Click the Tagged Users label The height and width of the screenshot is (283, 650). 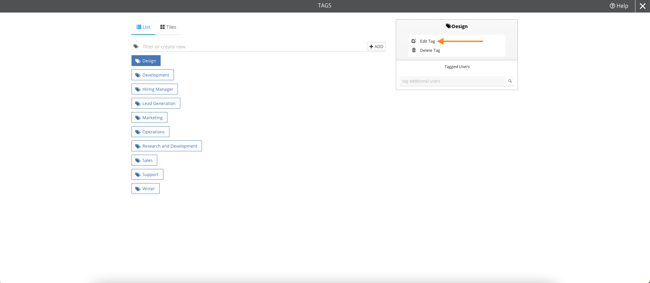pyautogui.click(x=457, y=67)
